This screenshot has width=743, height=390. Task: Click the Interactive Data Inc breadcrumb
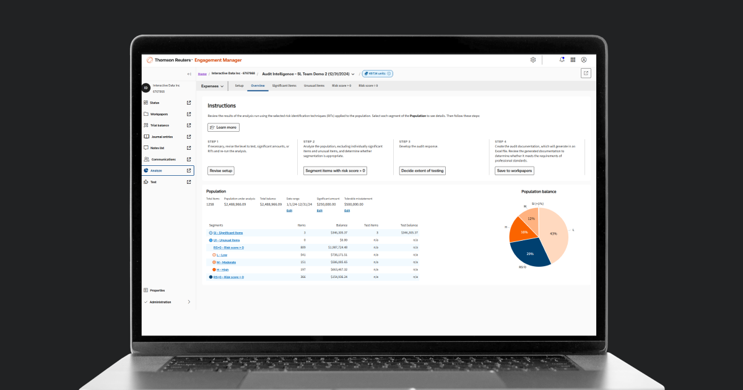coord(233,74)
